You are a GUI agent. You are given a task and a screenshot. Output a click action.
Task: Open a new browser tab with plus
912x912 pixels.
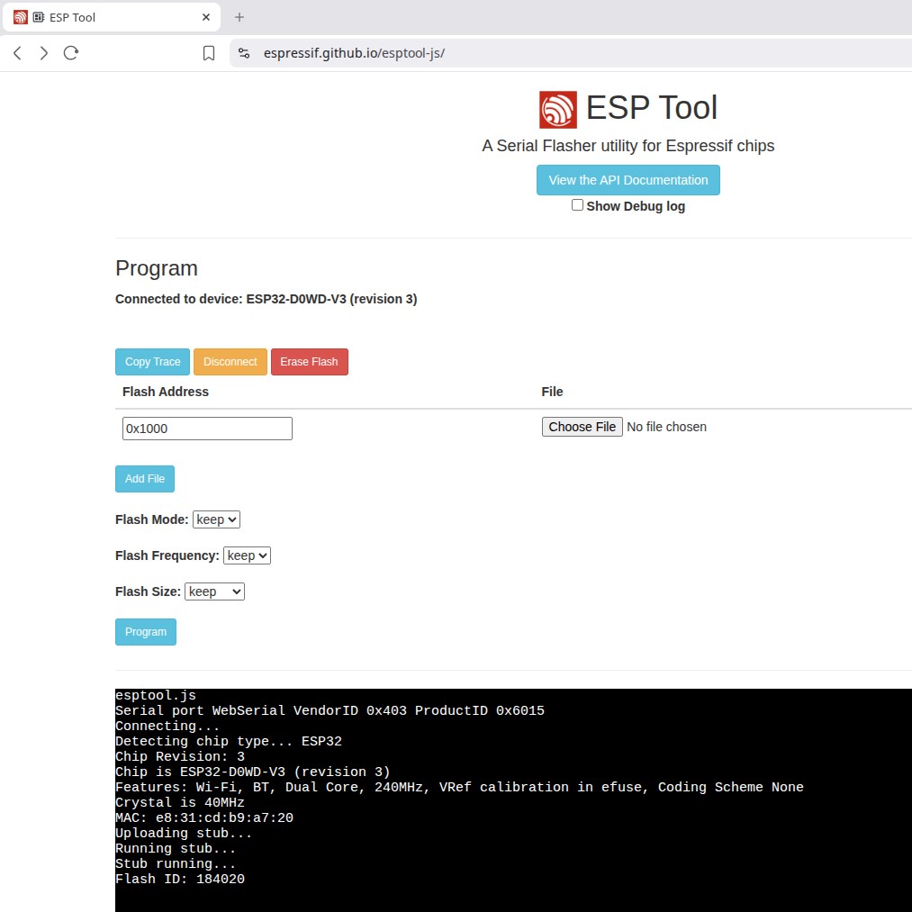pos(239,17)
